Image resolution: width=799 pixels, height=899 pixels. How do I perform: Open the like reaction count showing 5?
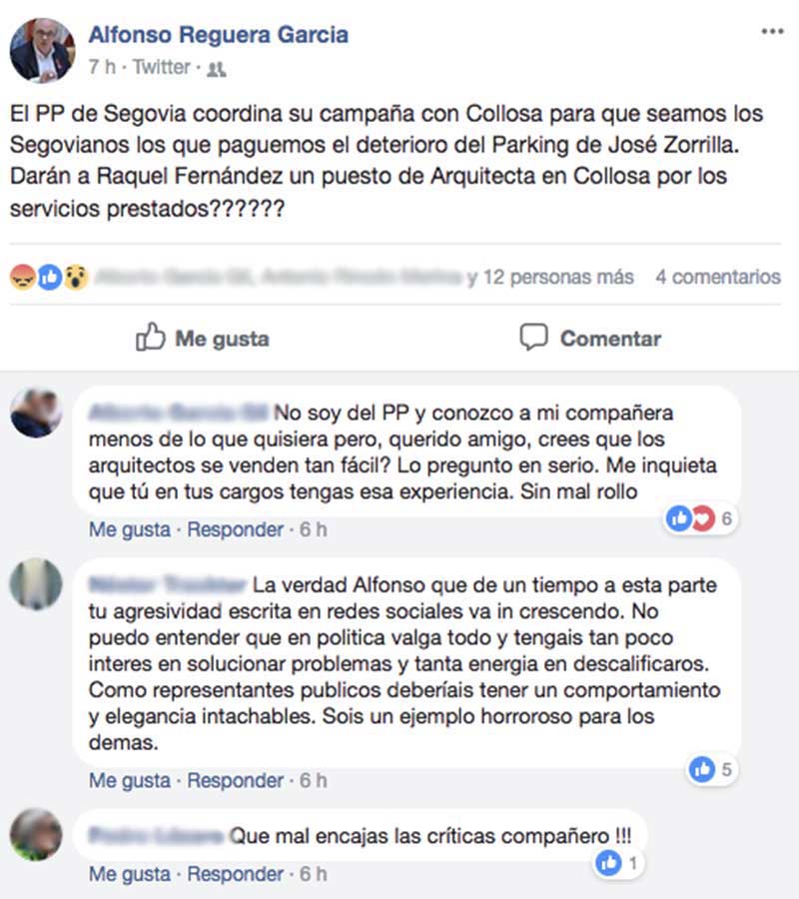[x=711, y=769]
